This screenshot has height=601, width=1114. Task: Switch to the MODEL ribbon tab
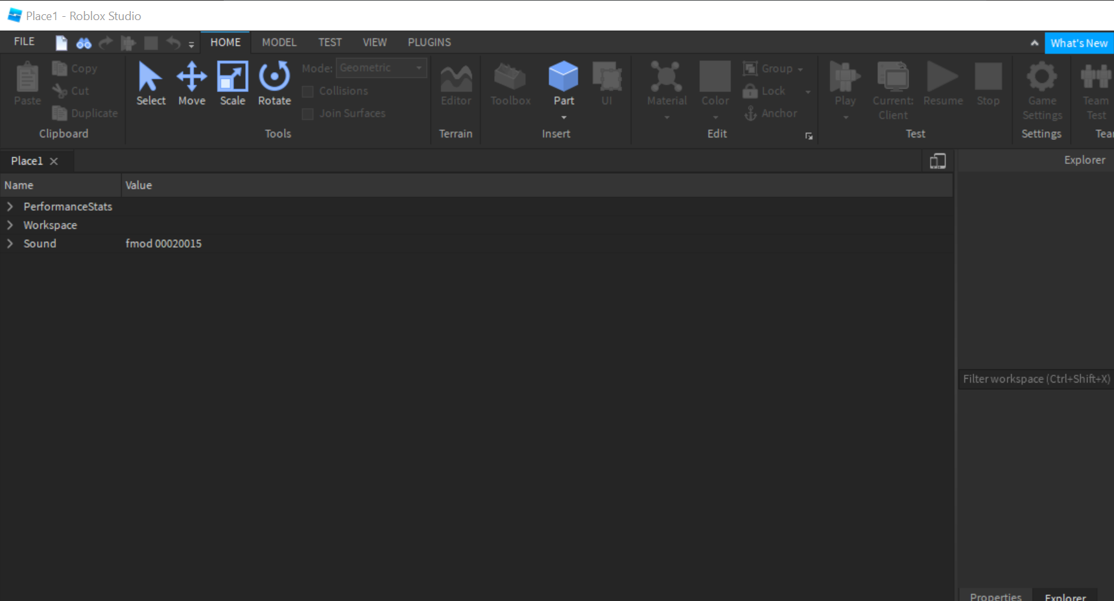point(279,42)
